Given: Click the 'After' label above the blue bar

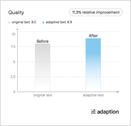Looking at the screenshot, I should pos(93,36).
